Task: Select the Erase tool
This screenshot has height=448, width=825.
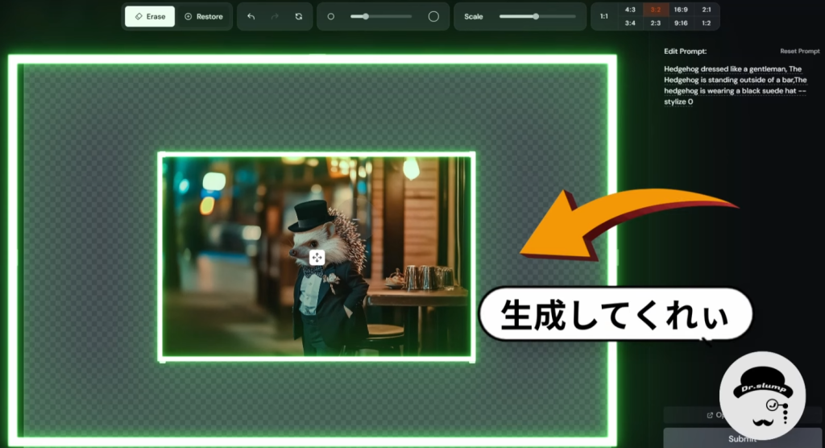Action: click(150, 16)
